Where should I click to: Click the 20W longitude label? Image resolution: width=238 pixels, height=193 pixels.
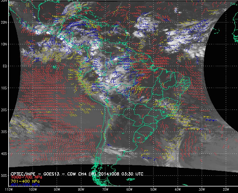(226, 189)
